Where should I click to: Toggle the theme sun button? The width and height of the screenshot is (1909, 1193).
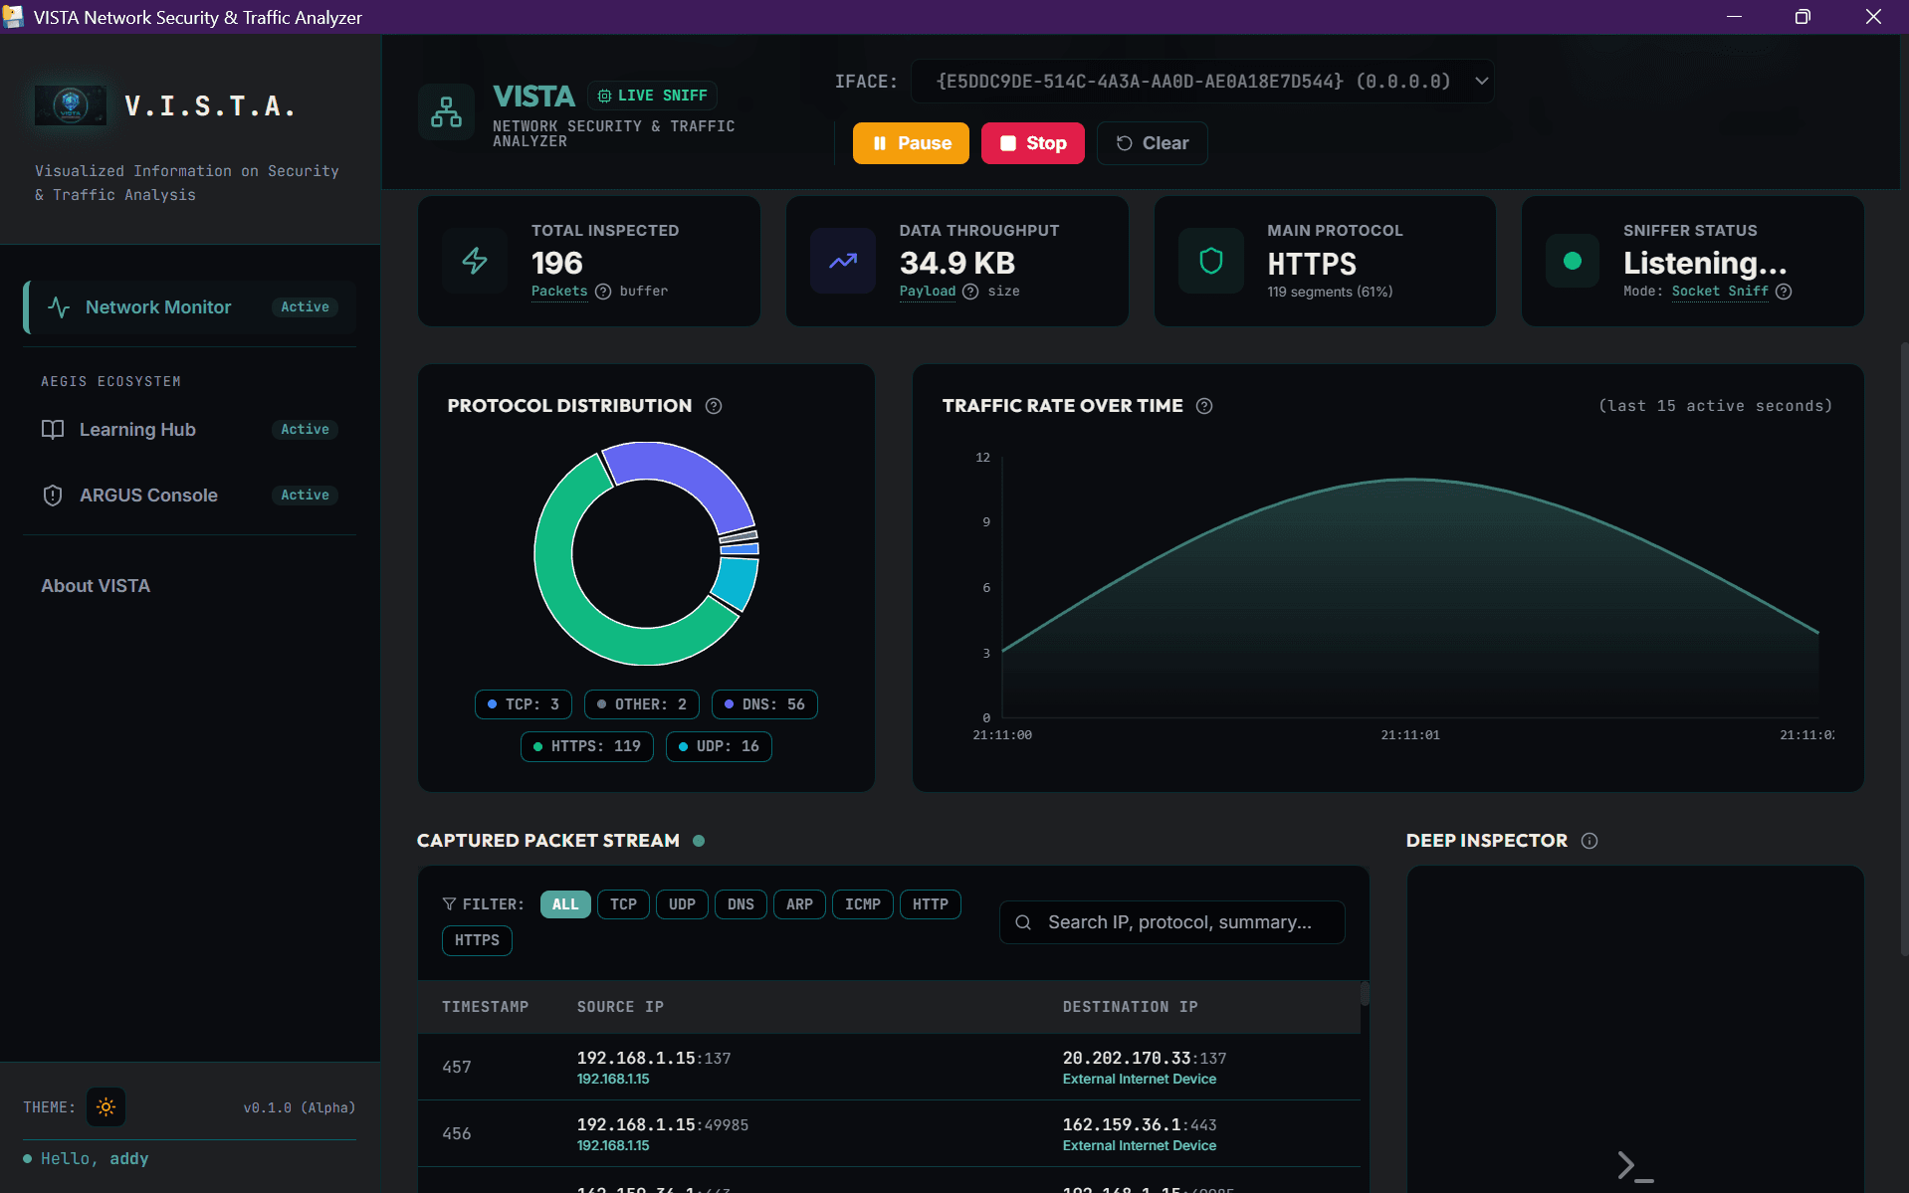tap(106, 1107)
